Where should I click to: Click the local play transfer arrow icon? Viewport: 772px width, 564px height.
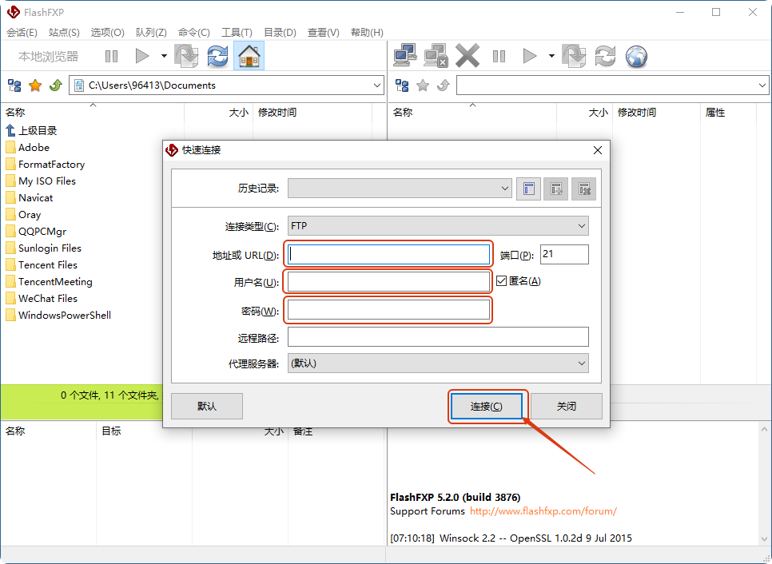(141, 56)
